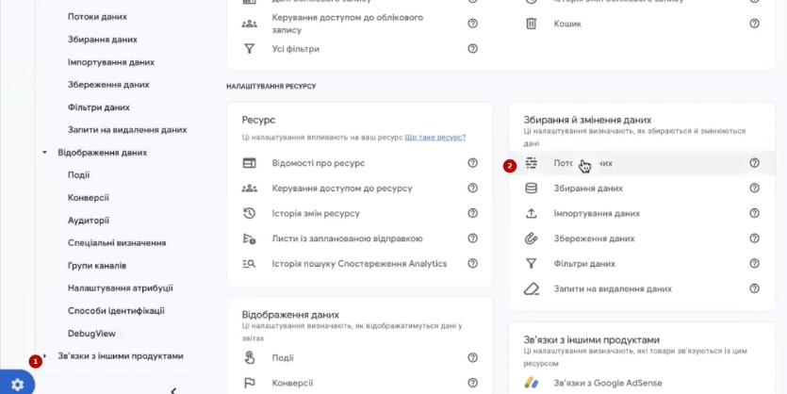Open Керування доступом до ресурсу

click(x=341, y=189)
